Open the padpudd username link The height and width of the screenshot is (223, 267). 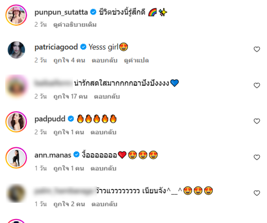(50, 119)
